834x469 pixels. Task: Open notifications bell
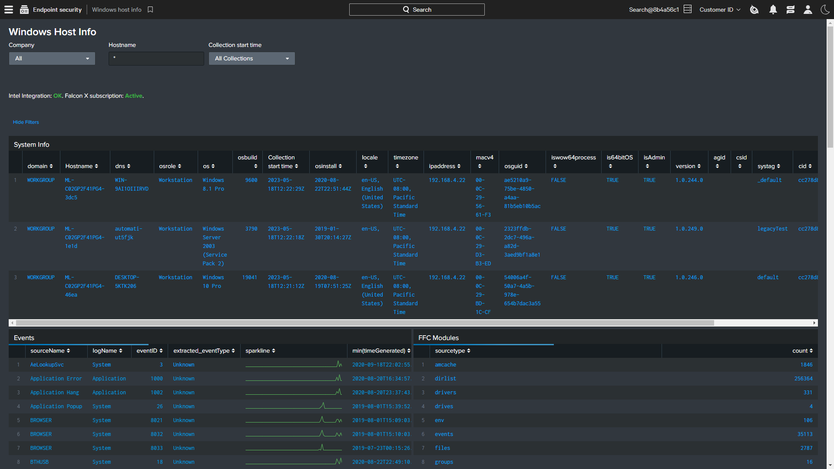click(773, 10)
